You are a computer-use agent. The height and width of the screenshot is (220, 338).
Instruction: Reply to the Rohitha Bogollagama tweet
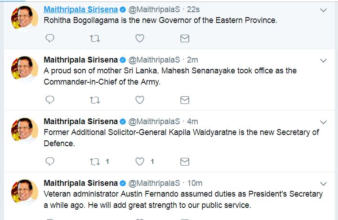(50, 39)
